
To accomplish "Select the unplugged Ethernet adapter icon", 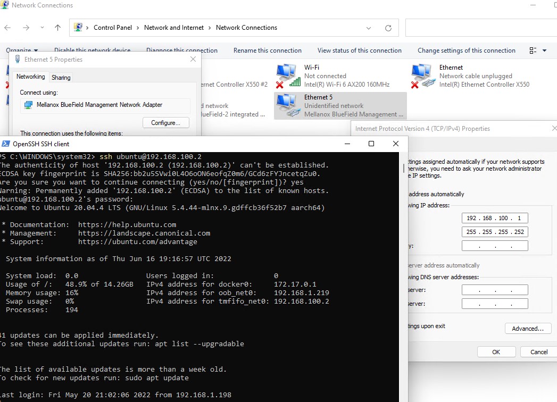I will [x=423, y=76].
